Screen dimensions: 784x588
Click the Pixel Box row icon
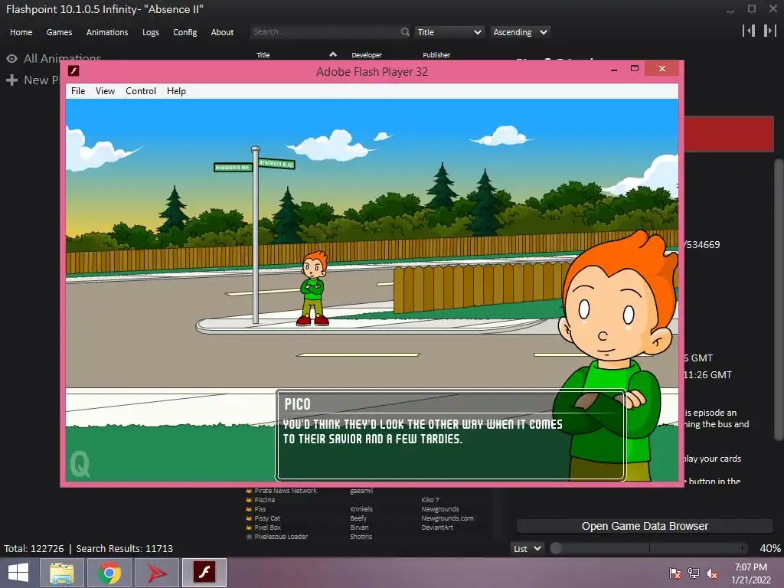[x=249, y=527]
